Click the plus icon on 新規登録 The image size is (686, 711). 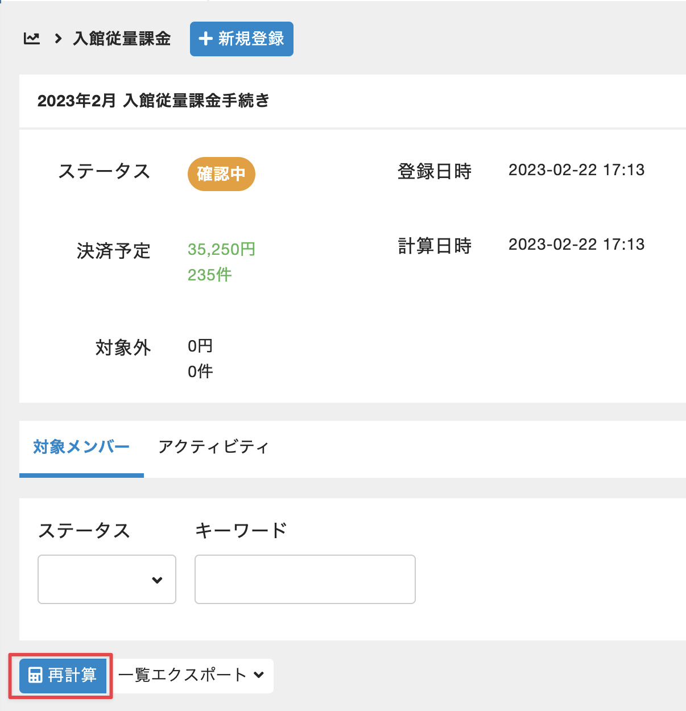click(x=205, y=39)
